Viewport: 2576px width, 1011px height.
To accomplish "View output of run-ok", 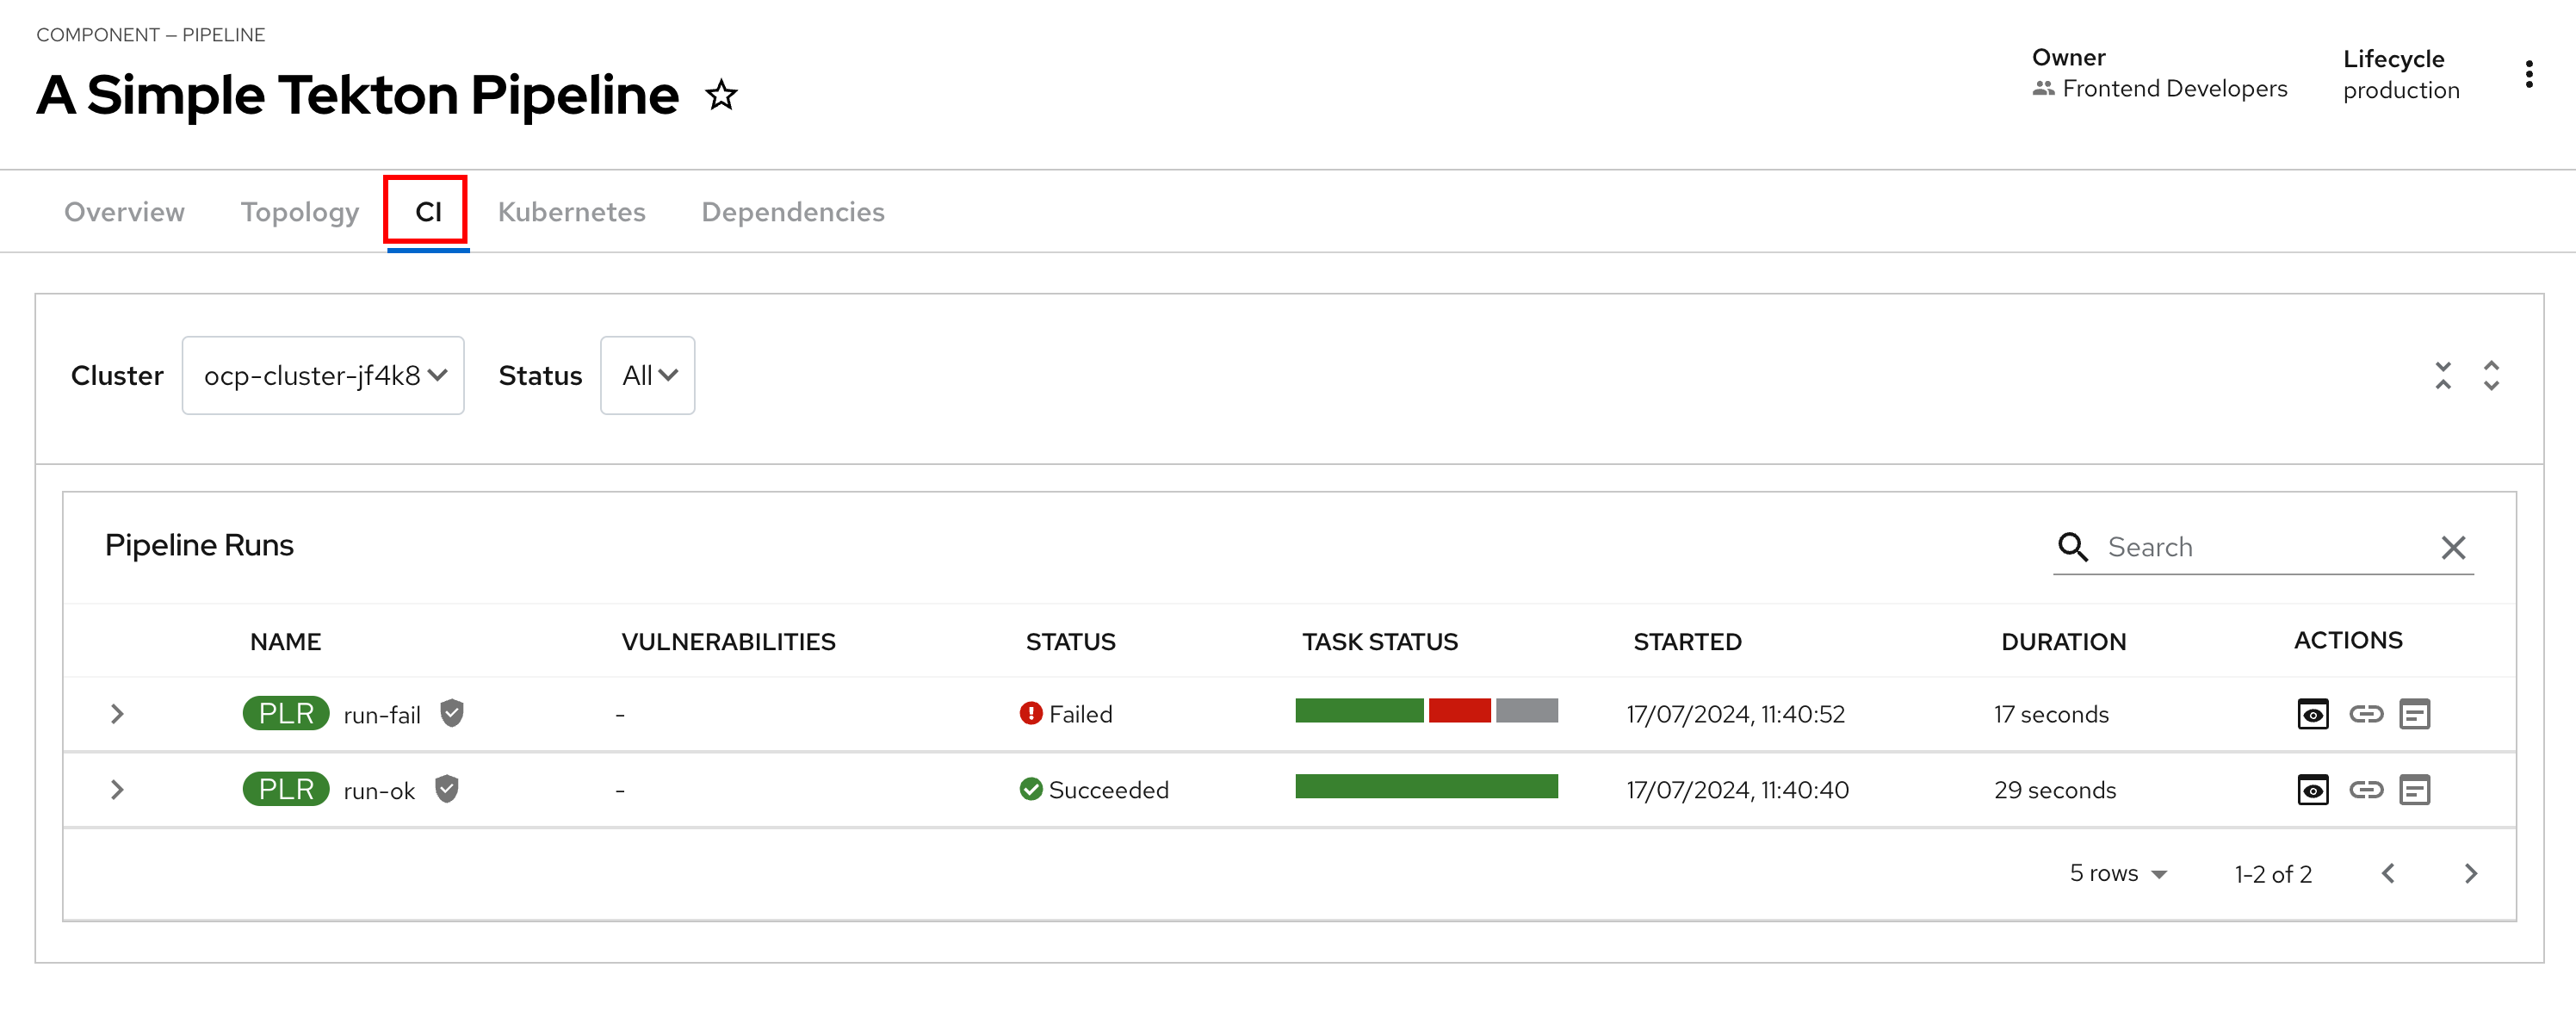I will (2312, 790).
